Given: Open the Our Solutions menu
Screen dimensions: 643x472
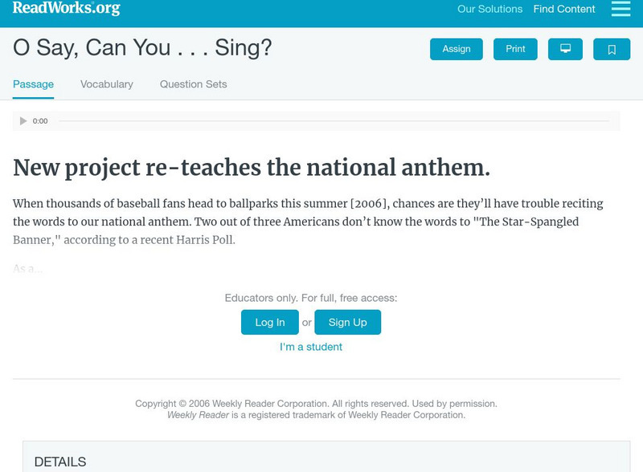Looking at the screenshot, I should tap(489, 10).
